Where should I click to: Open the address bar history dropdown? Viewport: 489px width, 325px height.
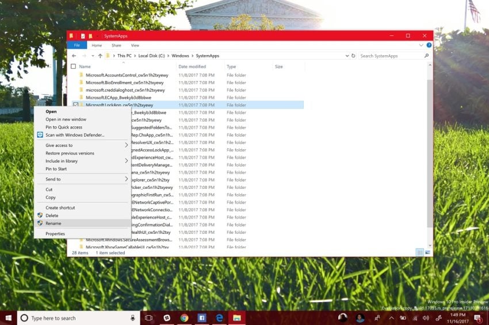(x=347, y=56)
